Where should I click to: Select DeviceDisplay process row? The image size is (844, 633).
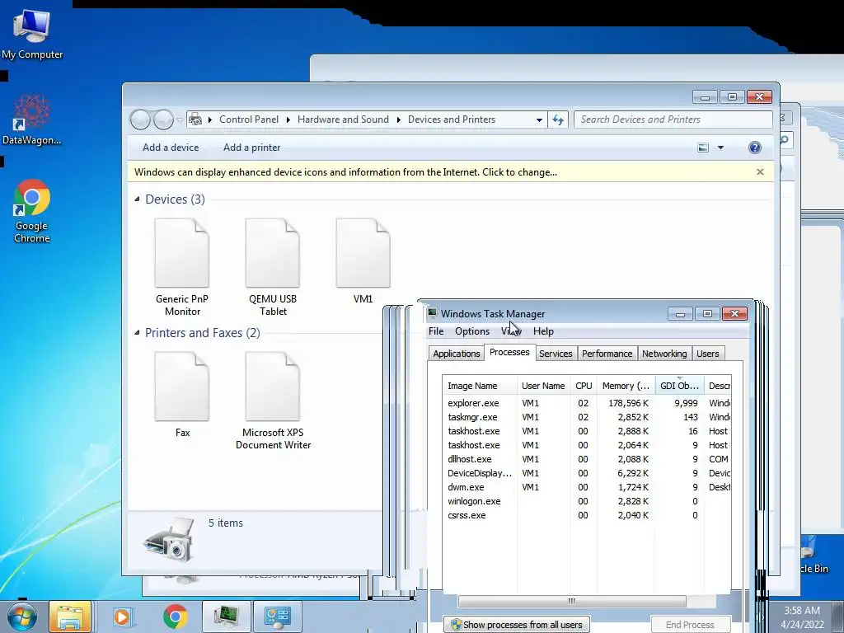tap(587, 473)
